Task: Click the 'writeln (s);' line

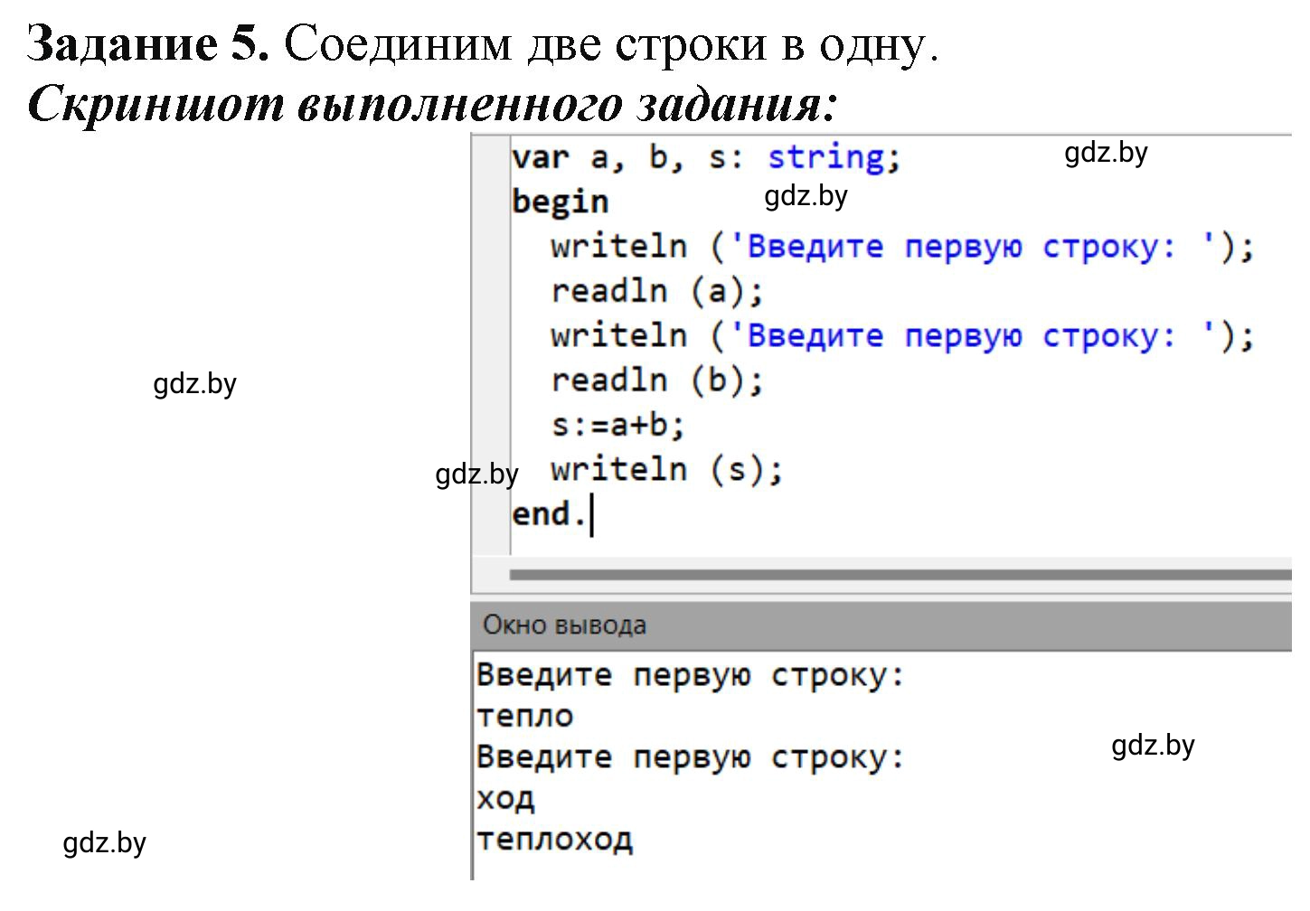Action: 667,469
